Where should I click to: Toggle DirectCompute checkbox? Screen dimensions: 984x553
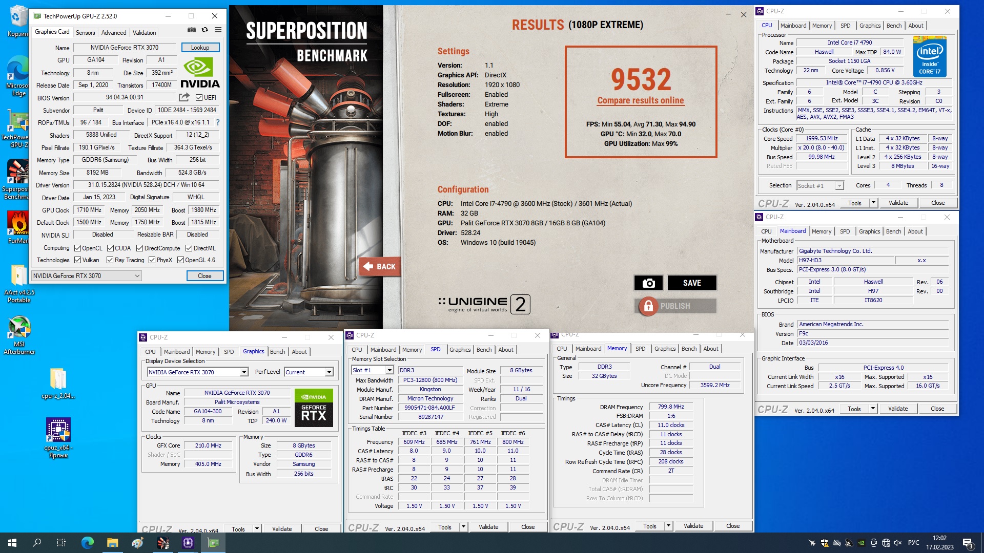[139, 248]
